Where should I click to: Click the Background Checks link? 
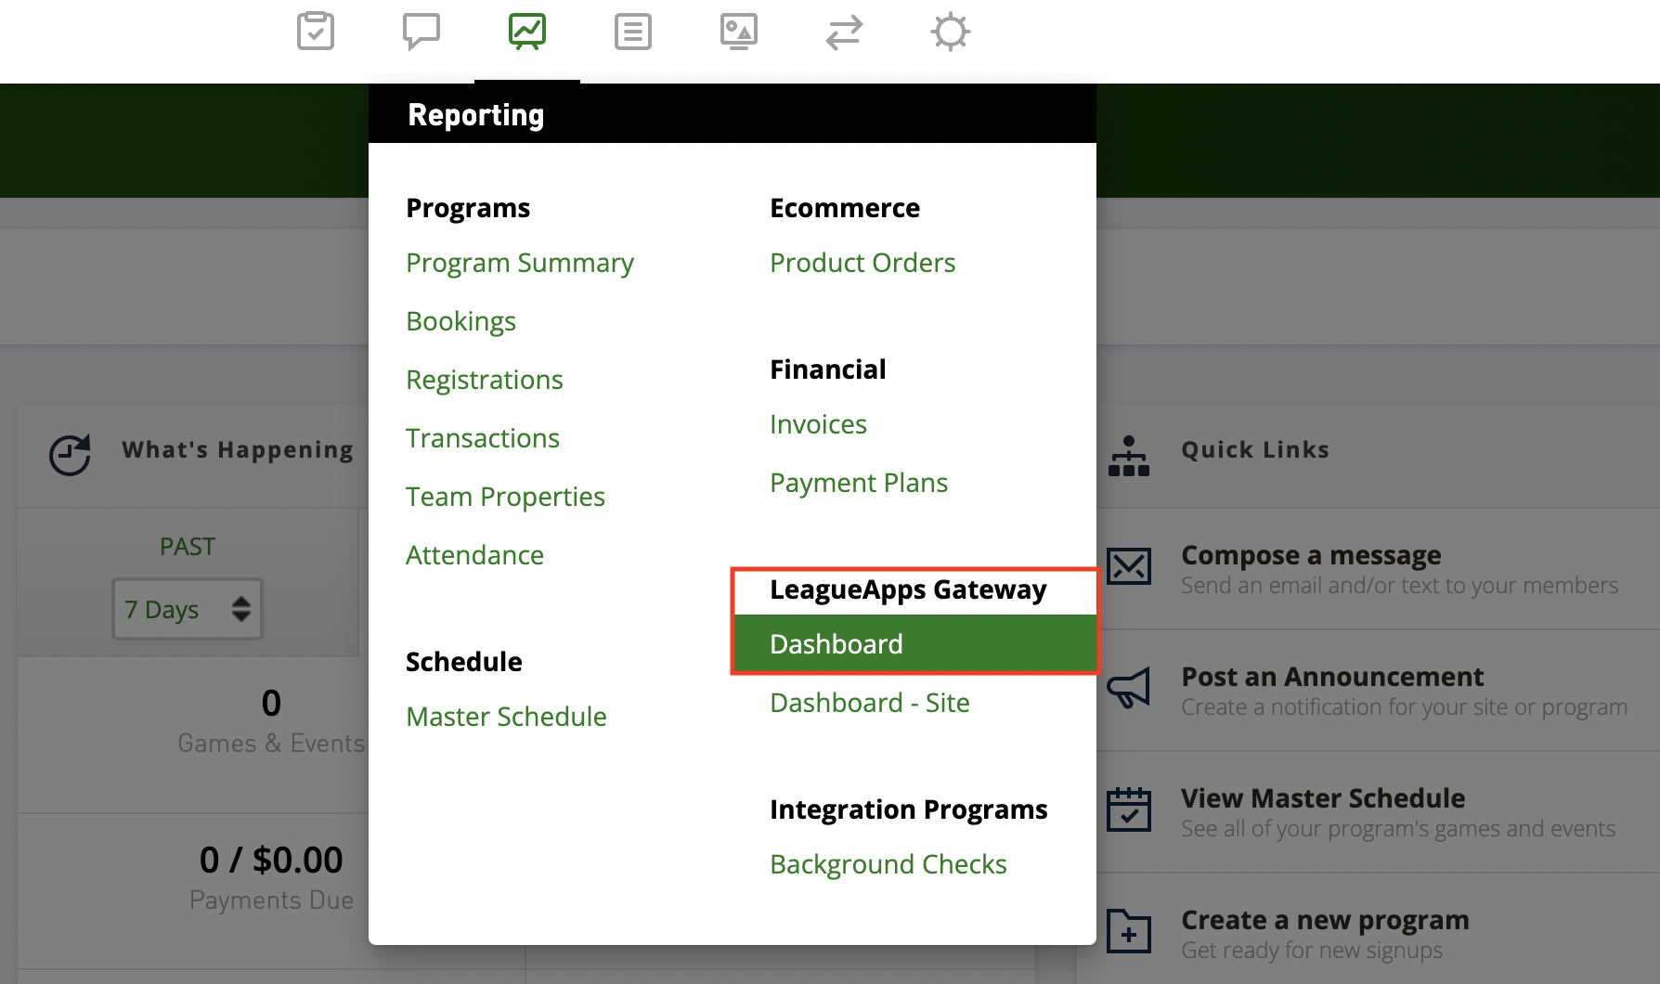click(x=888, y=864)
